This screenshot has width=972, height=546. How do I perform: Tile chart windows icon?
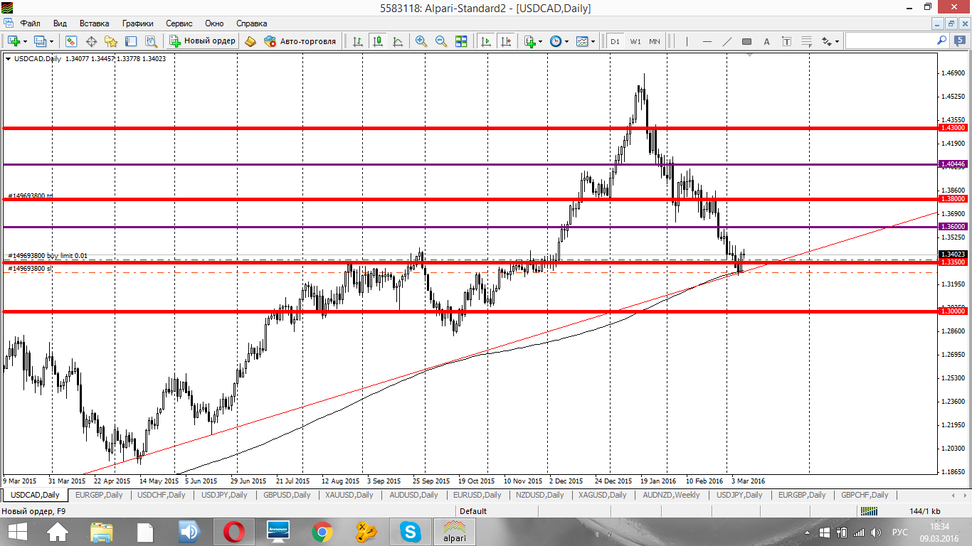coord(461,41)
